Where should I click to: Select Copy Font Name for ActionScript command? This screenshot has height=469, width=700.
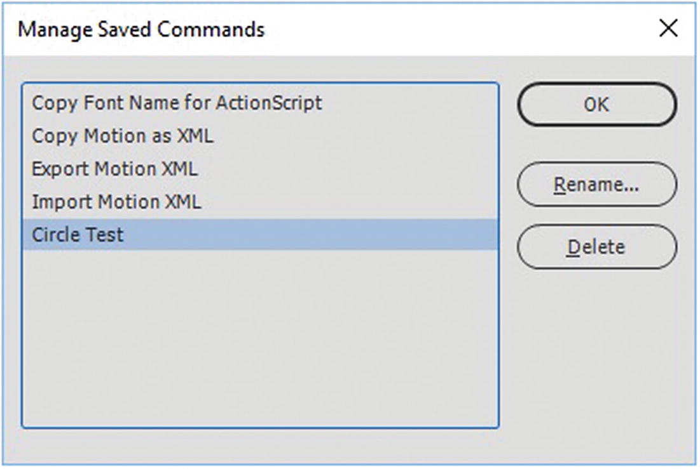click(177, 103)
